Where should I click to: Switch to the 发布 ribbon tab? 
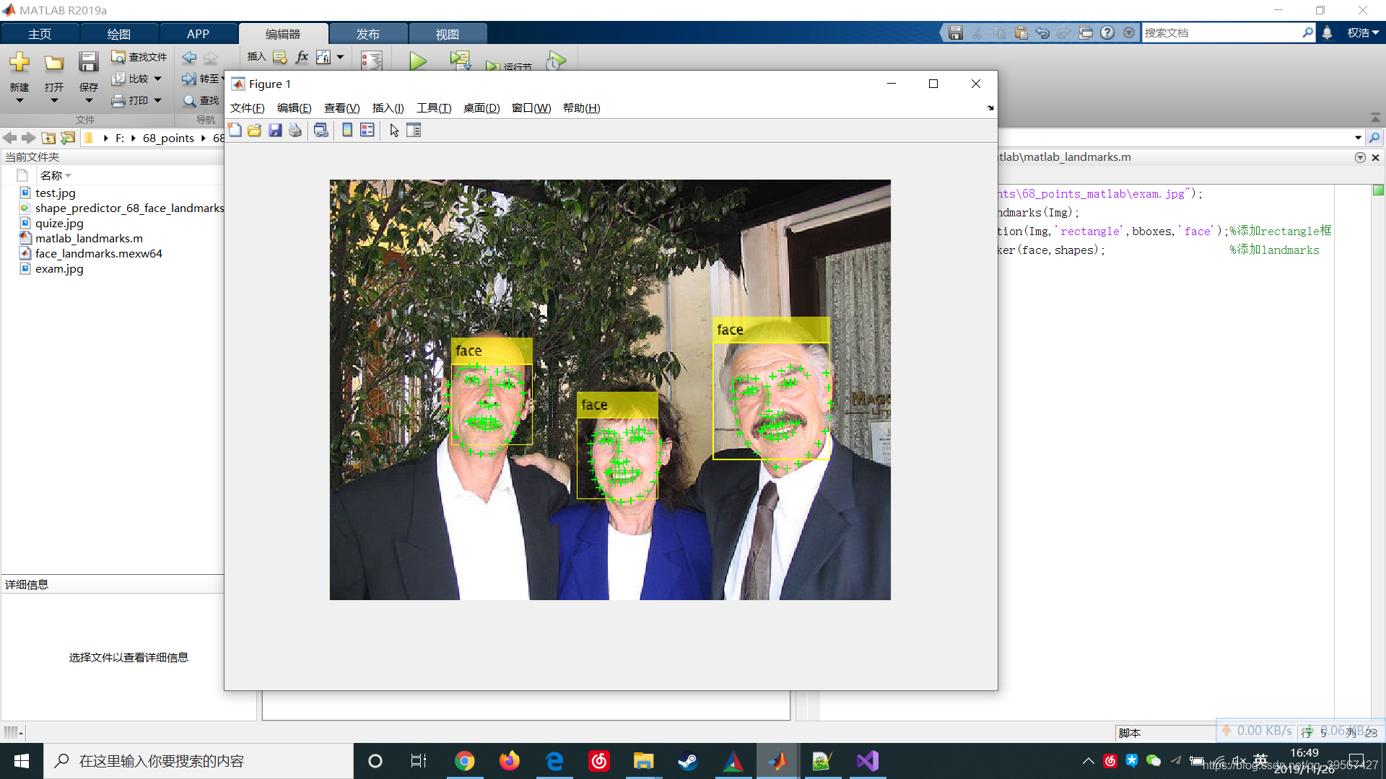pyautogui.click(x=368, y=34)
